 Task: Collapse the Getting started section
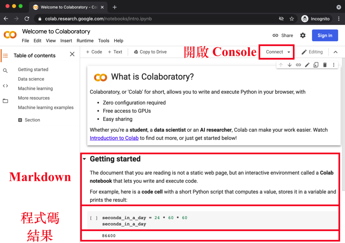(85, 159)
